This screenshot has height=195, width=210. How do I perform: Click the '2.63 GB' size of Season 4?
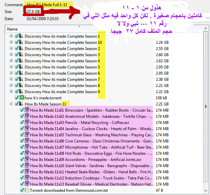pos(162,61)
